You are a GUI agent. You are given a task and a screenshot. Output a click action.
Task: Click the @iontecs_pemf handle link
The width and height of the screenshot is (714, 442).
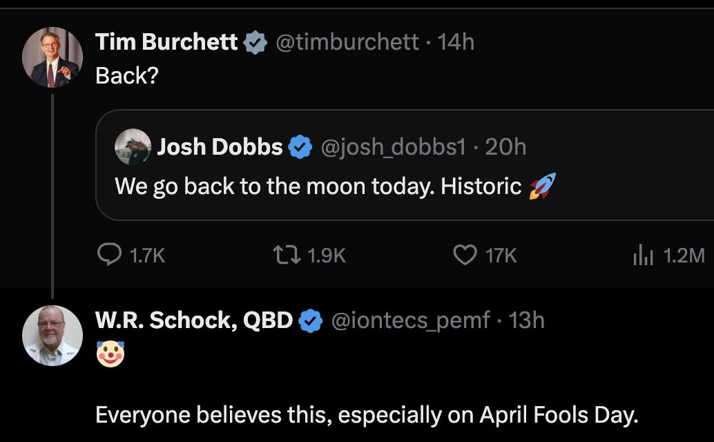coord(412,320)
